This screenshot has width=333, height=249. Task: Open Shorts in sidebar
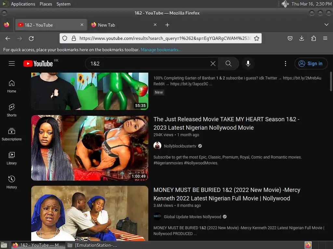12,110
